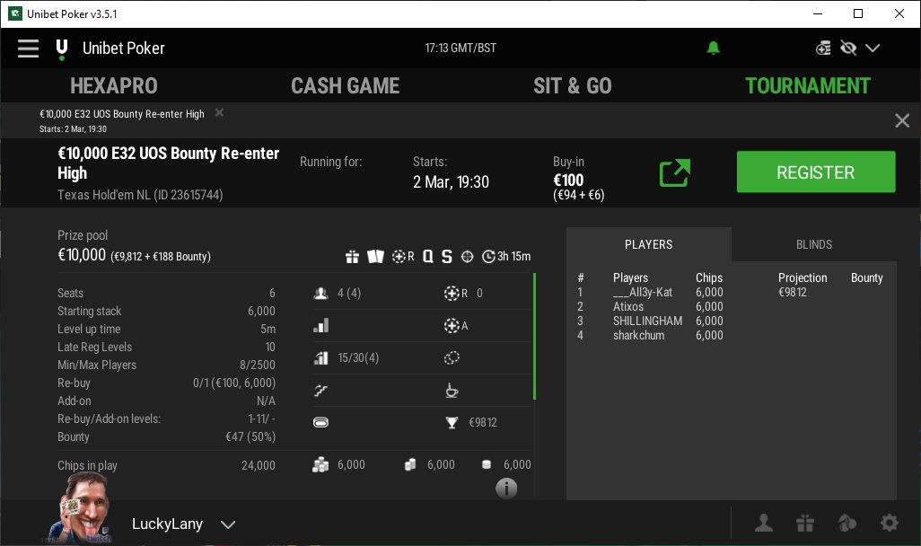Select the PLAYERS tab
The width and height of the screenshot is (921, 546).
coord(648,244)
